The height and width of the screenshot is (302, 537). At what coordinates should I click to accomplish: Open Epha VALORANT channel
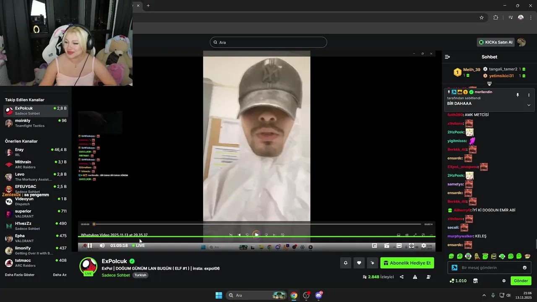pos(36,238)
